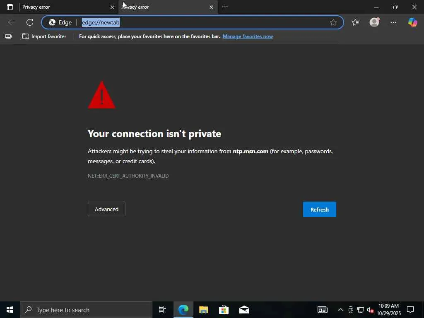Open the user profile avatar
Image resolution: width=424 pixels, height=318 pixels.
tap(374, 22)
